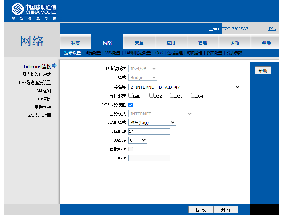This screenshot has width=290, height=223.
Task: Expand the VLAN 模式 dropdown
Action: click(x=152, y=122)
